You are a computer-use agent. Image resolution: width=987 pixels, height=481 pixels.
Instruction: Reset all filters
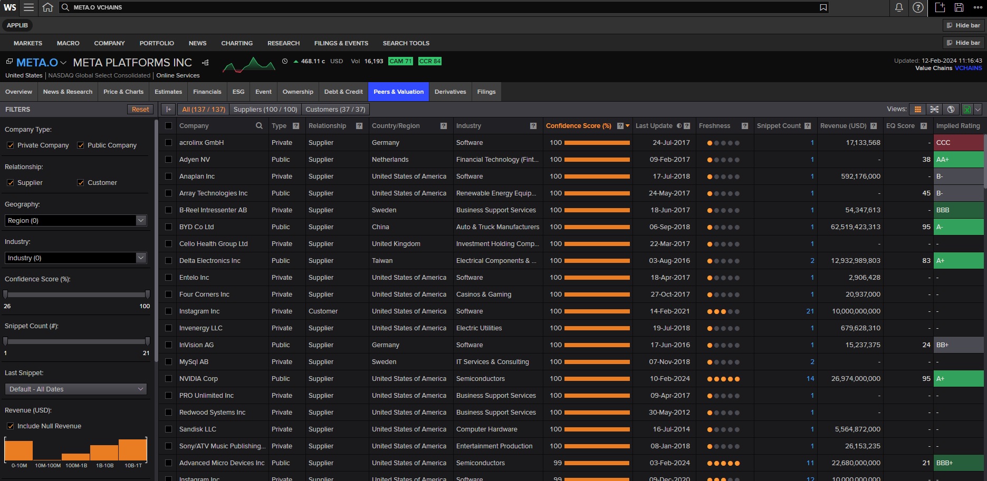point(140,109)
